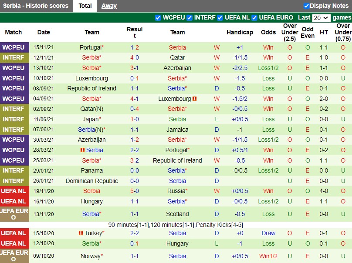Open the Dominican Republic team link
The width and height of the screenshot is (352, 263).
[x=91, y=181]
